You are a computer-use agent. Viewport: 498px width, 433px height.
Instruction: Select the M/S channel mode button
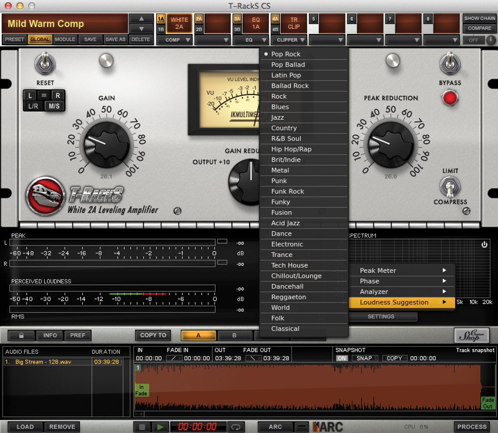54,106
